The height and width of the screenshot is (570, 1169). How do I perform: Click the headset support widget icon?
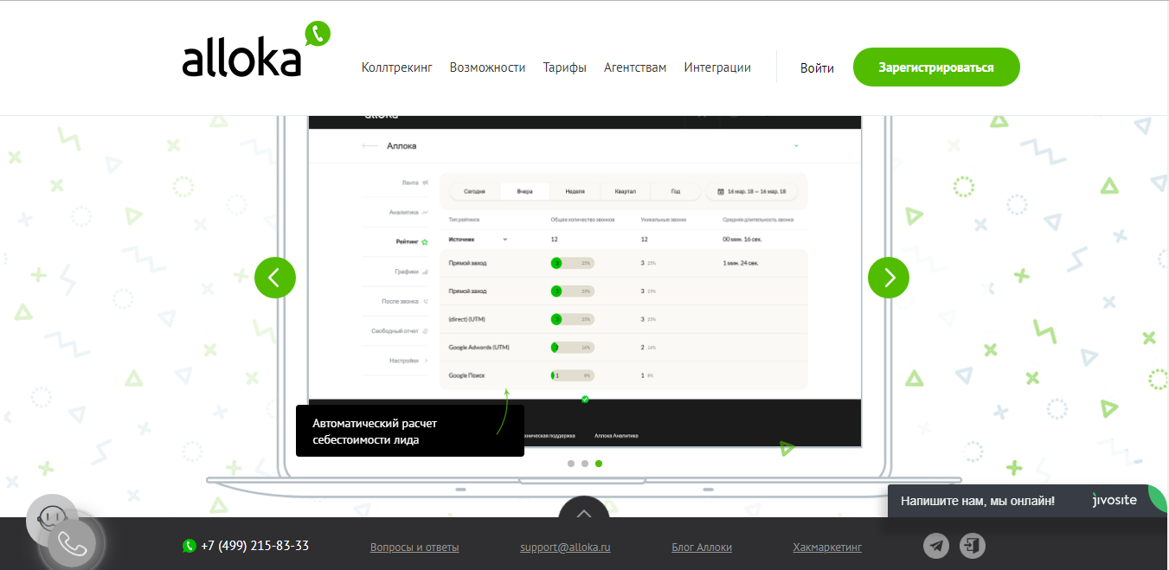click(51, 517)
